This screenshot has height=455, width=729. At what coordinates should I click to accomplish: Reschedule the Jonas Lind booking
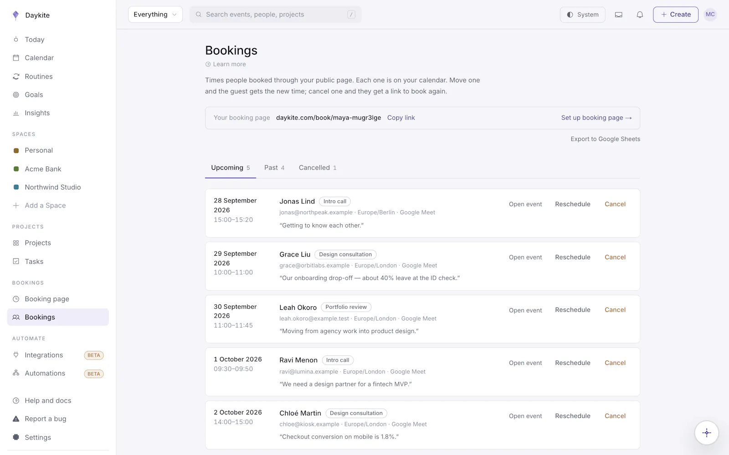coord(572,204)
